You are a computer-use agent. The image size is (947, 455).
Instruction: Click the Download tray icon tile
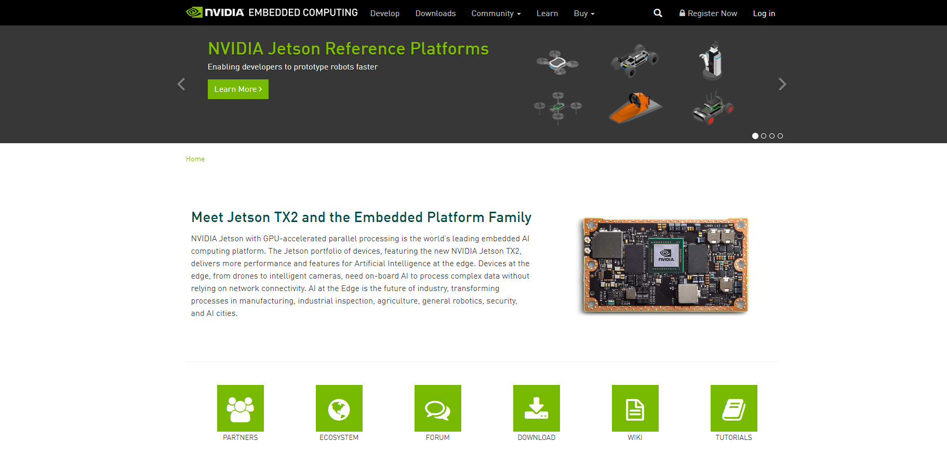coord(537,408)
